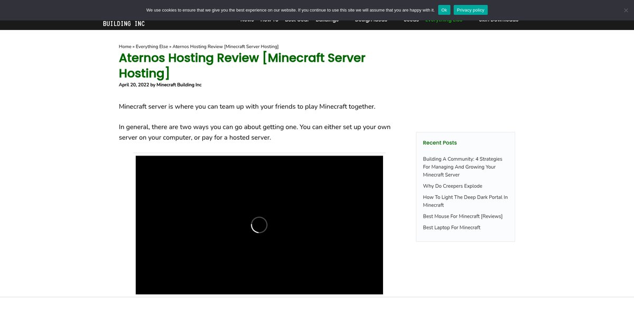Click the breadcrumb text 'Aternos Hosting Review [Minecraft Server Hosting]'
This screenshot has height=327, width=634.
226,46
